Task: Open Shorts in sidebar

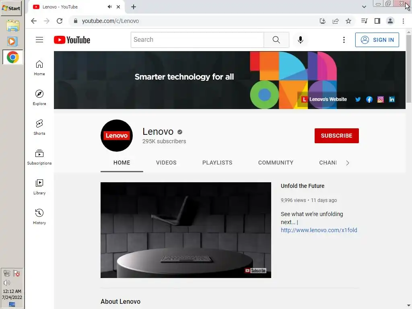Action: [x=39, y=127]
